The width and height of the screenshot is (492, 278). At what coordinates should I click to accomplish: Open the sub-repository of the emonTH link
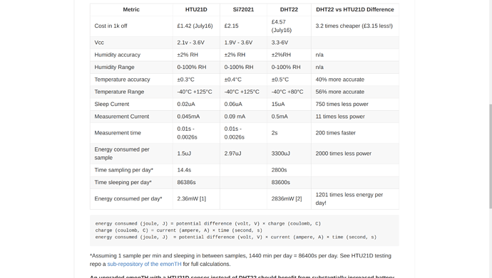click(x=144, y=264)
